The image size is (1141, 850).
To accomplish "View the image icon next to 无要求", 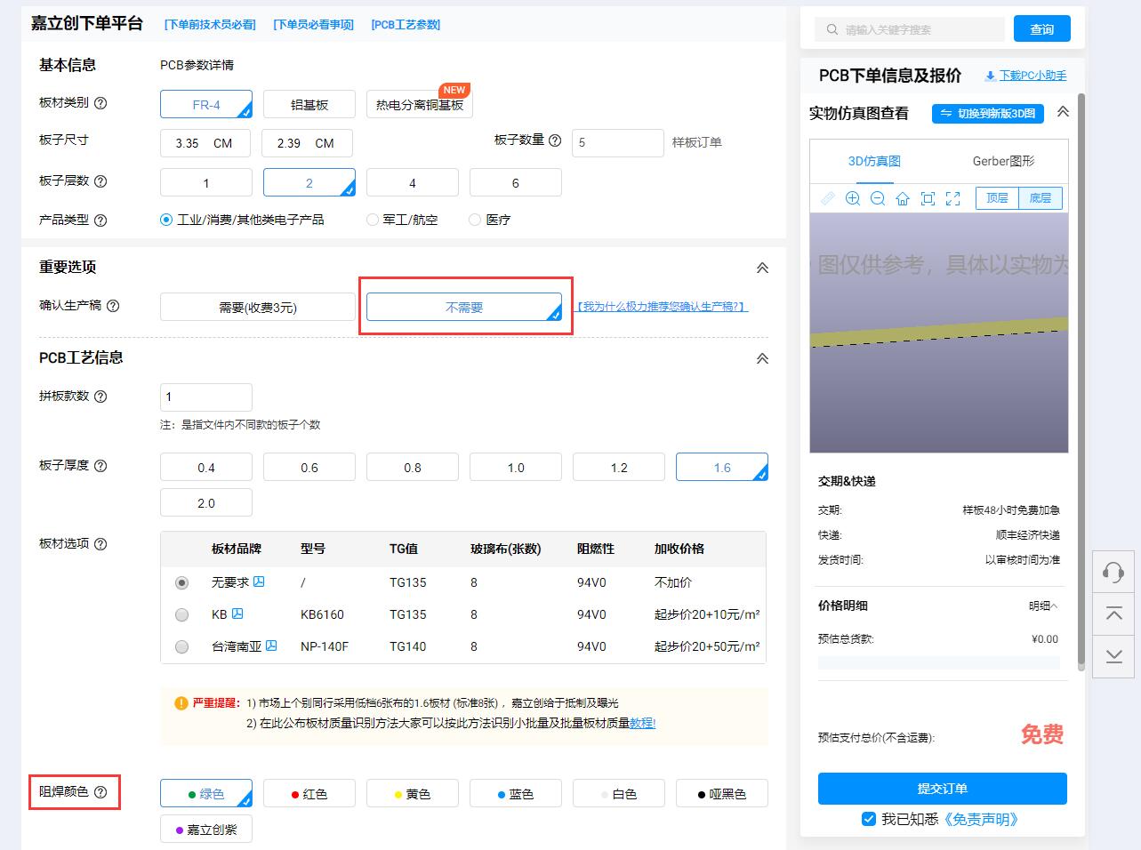I will (x=259, y=581).
